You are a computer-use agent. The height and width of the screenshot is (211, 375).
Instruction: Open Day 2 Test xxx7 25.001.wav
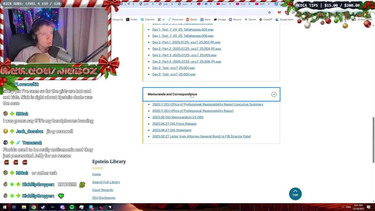pos(173,68)
